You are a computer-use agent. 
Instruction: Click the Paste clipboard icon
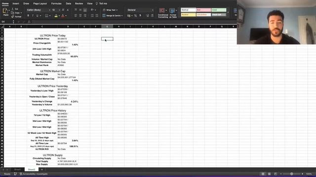[5, 11]
